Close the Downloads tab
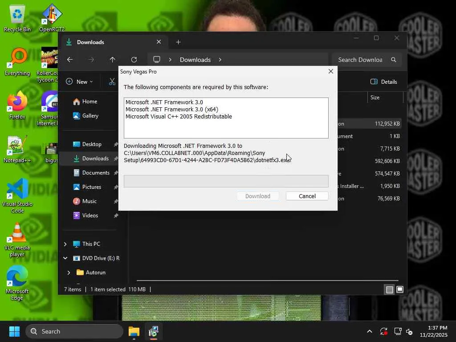The width and height of the screenshot is (456, 342). point(159,42)
